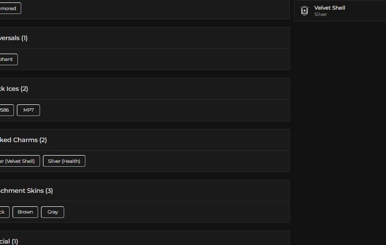Select the Gray attachment skin tag
This screenshot has width=386, height=245.
(x=53, y=212)
